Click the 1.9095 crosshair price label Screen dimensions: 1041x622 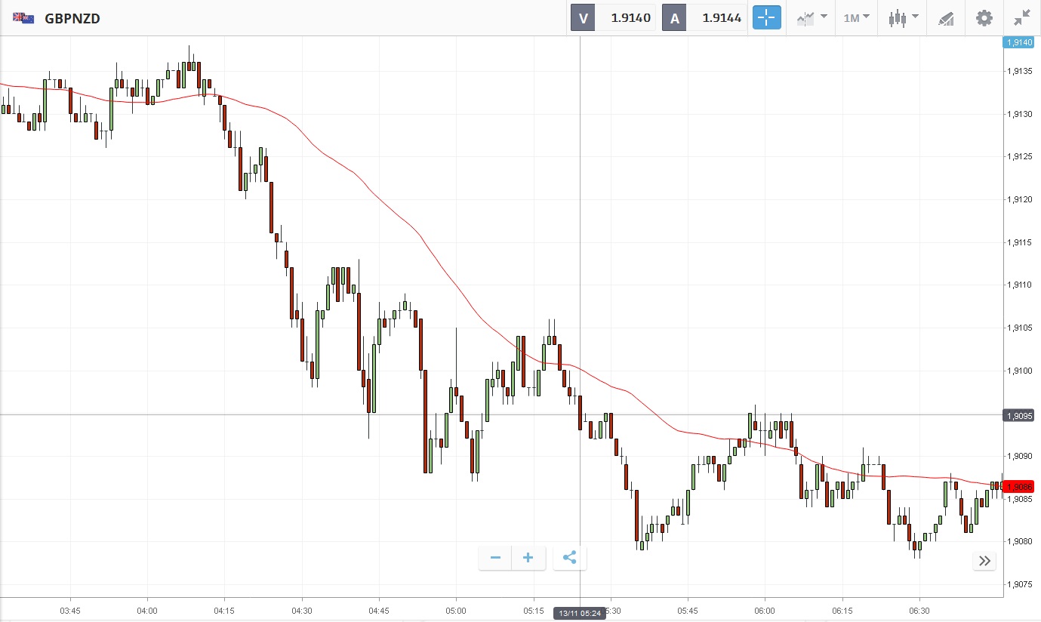tap(1018, 415)
